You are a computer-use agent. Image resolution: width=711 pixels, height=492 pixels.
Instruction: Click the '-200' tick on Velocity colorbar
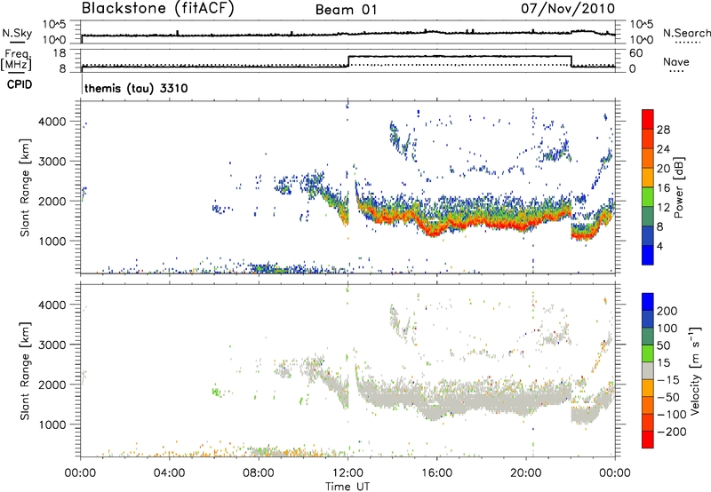pos(672,432)
